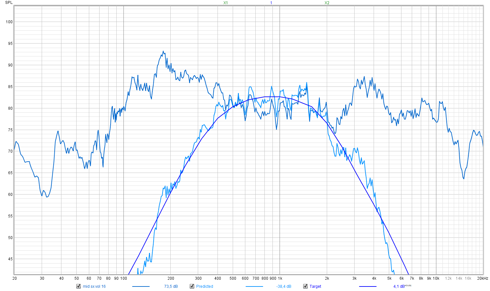Click the -38,4 dB legend value

click(x=284, y=286)
